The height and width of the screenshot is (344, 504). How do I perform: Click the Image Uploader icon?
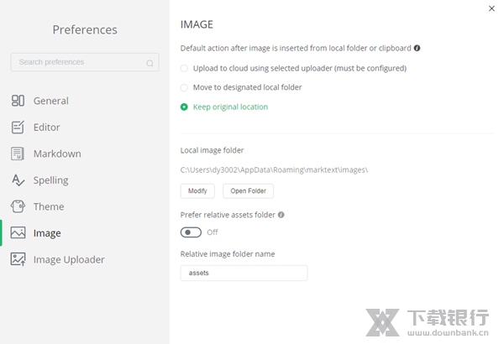[18, 259]
